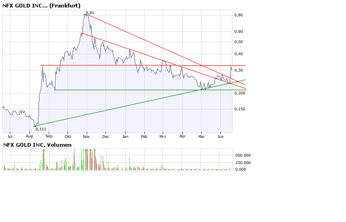Click the Jun month axis label
The image size is (346, 222).
[221, 137]
